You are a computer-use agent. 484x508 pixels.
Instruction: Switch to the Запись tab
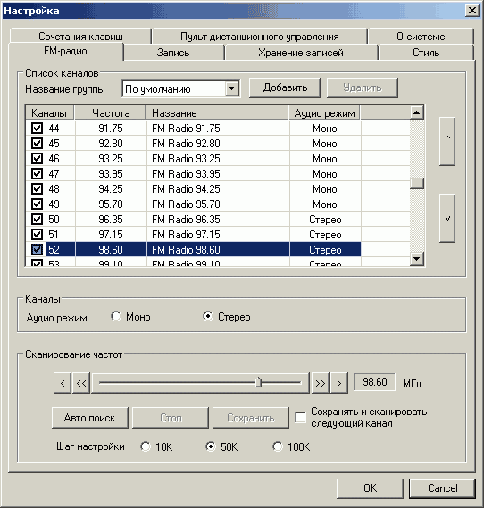[x=173, y=53]
